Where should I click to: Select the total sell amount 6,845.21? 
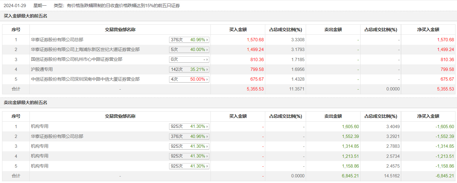click(350, 176)
